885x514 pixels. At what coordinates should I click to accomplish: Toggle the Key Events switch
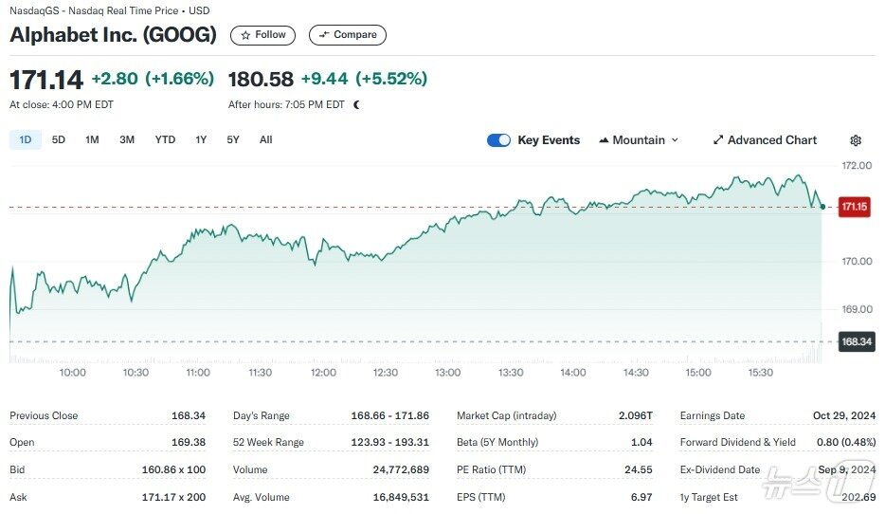pyautogui.click(x=498, y=140)
